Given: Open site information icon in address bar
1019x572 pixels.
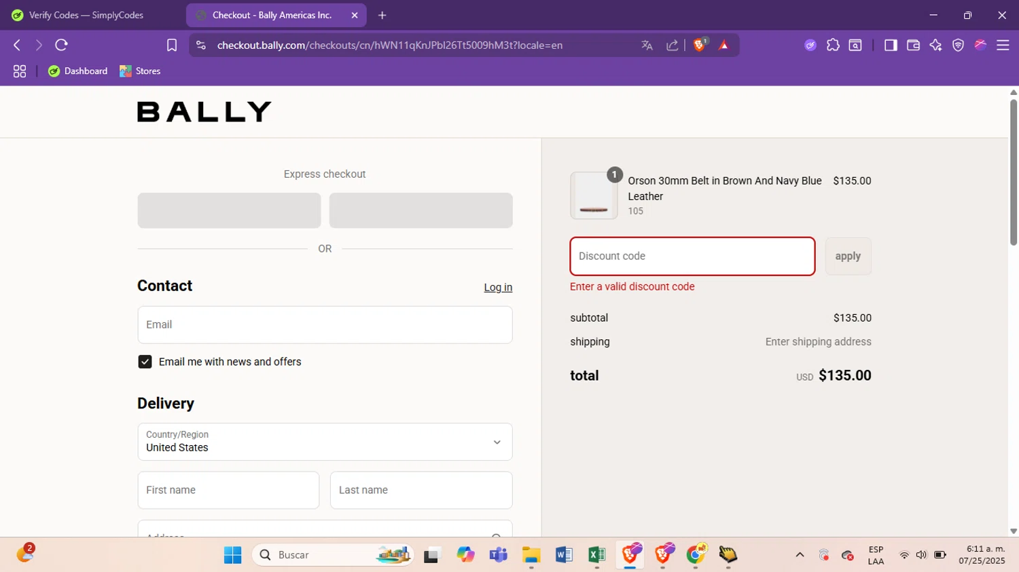Looking at the screenshot, I should tap(201, 45).
